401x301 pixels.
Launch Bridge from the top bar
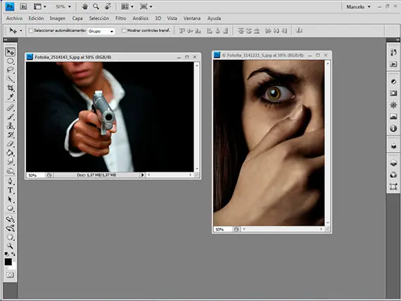23,6
